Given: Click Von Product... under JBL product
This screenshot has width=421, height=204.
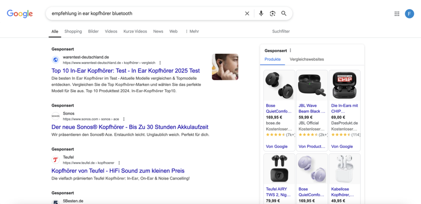Looking at the screenshot, I should pos(312,147).
